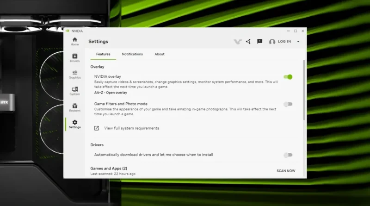Open the Graphics section in sidebar
370x206 pixels.
[74, 75]
